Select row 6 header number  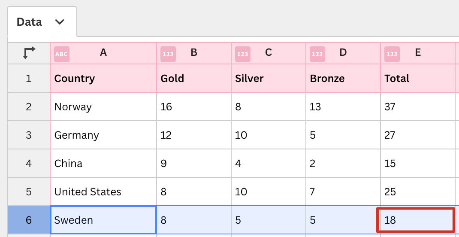29,220
